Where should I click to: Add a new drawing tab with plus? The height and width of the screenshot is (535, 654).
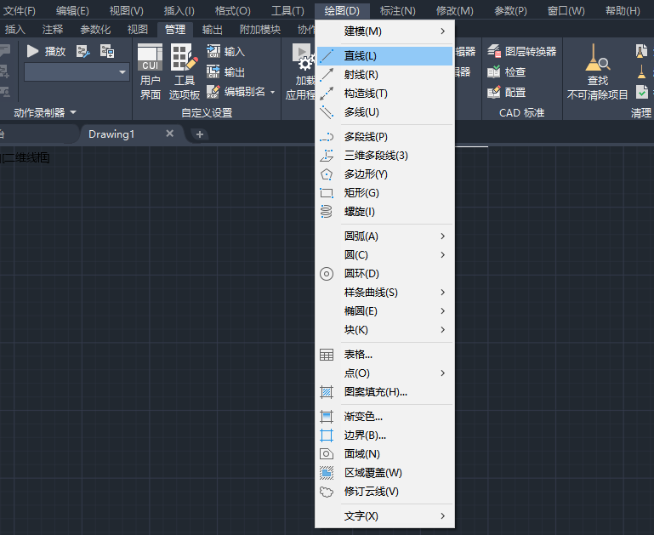(200, 134)
